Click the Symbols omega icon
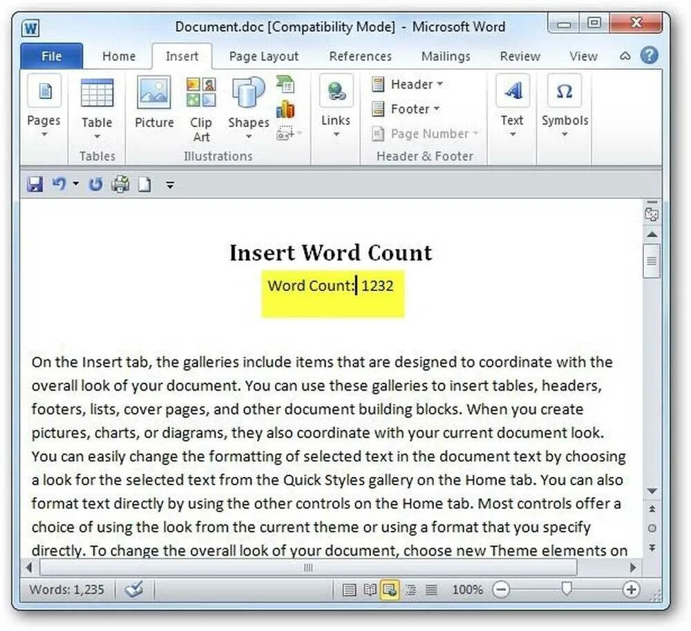 pyautogui.click(x=565, y=91)
